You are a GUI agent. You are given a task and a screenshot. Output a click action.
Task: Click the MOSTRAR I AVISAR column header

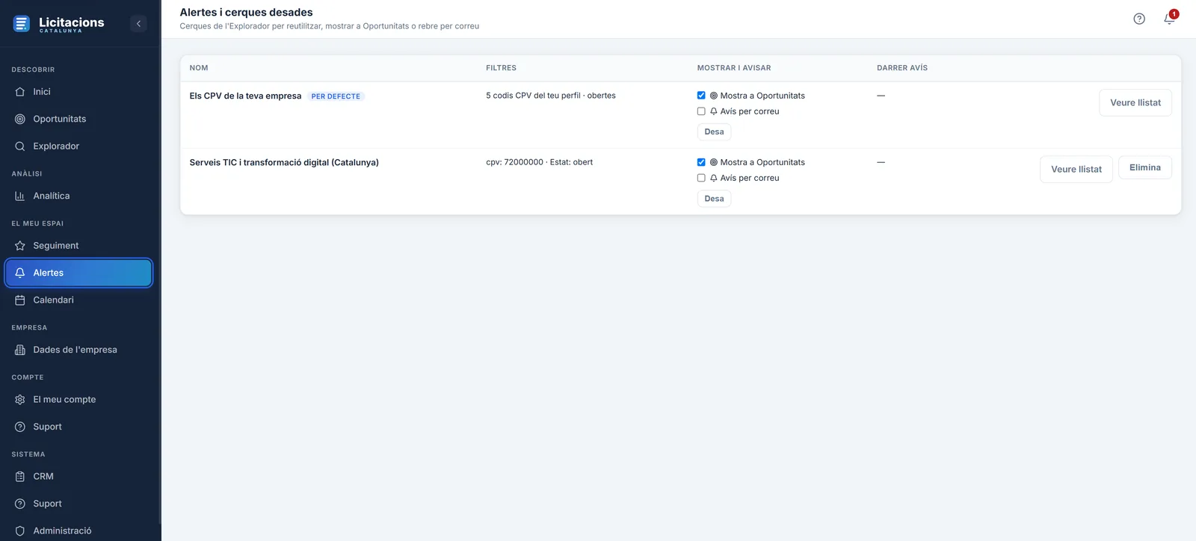click(x=734, y=68)
